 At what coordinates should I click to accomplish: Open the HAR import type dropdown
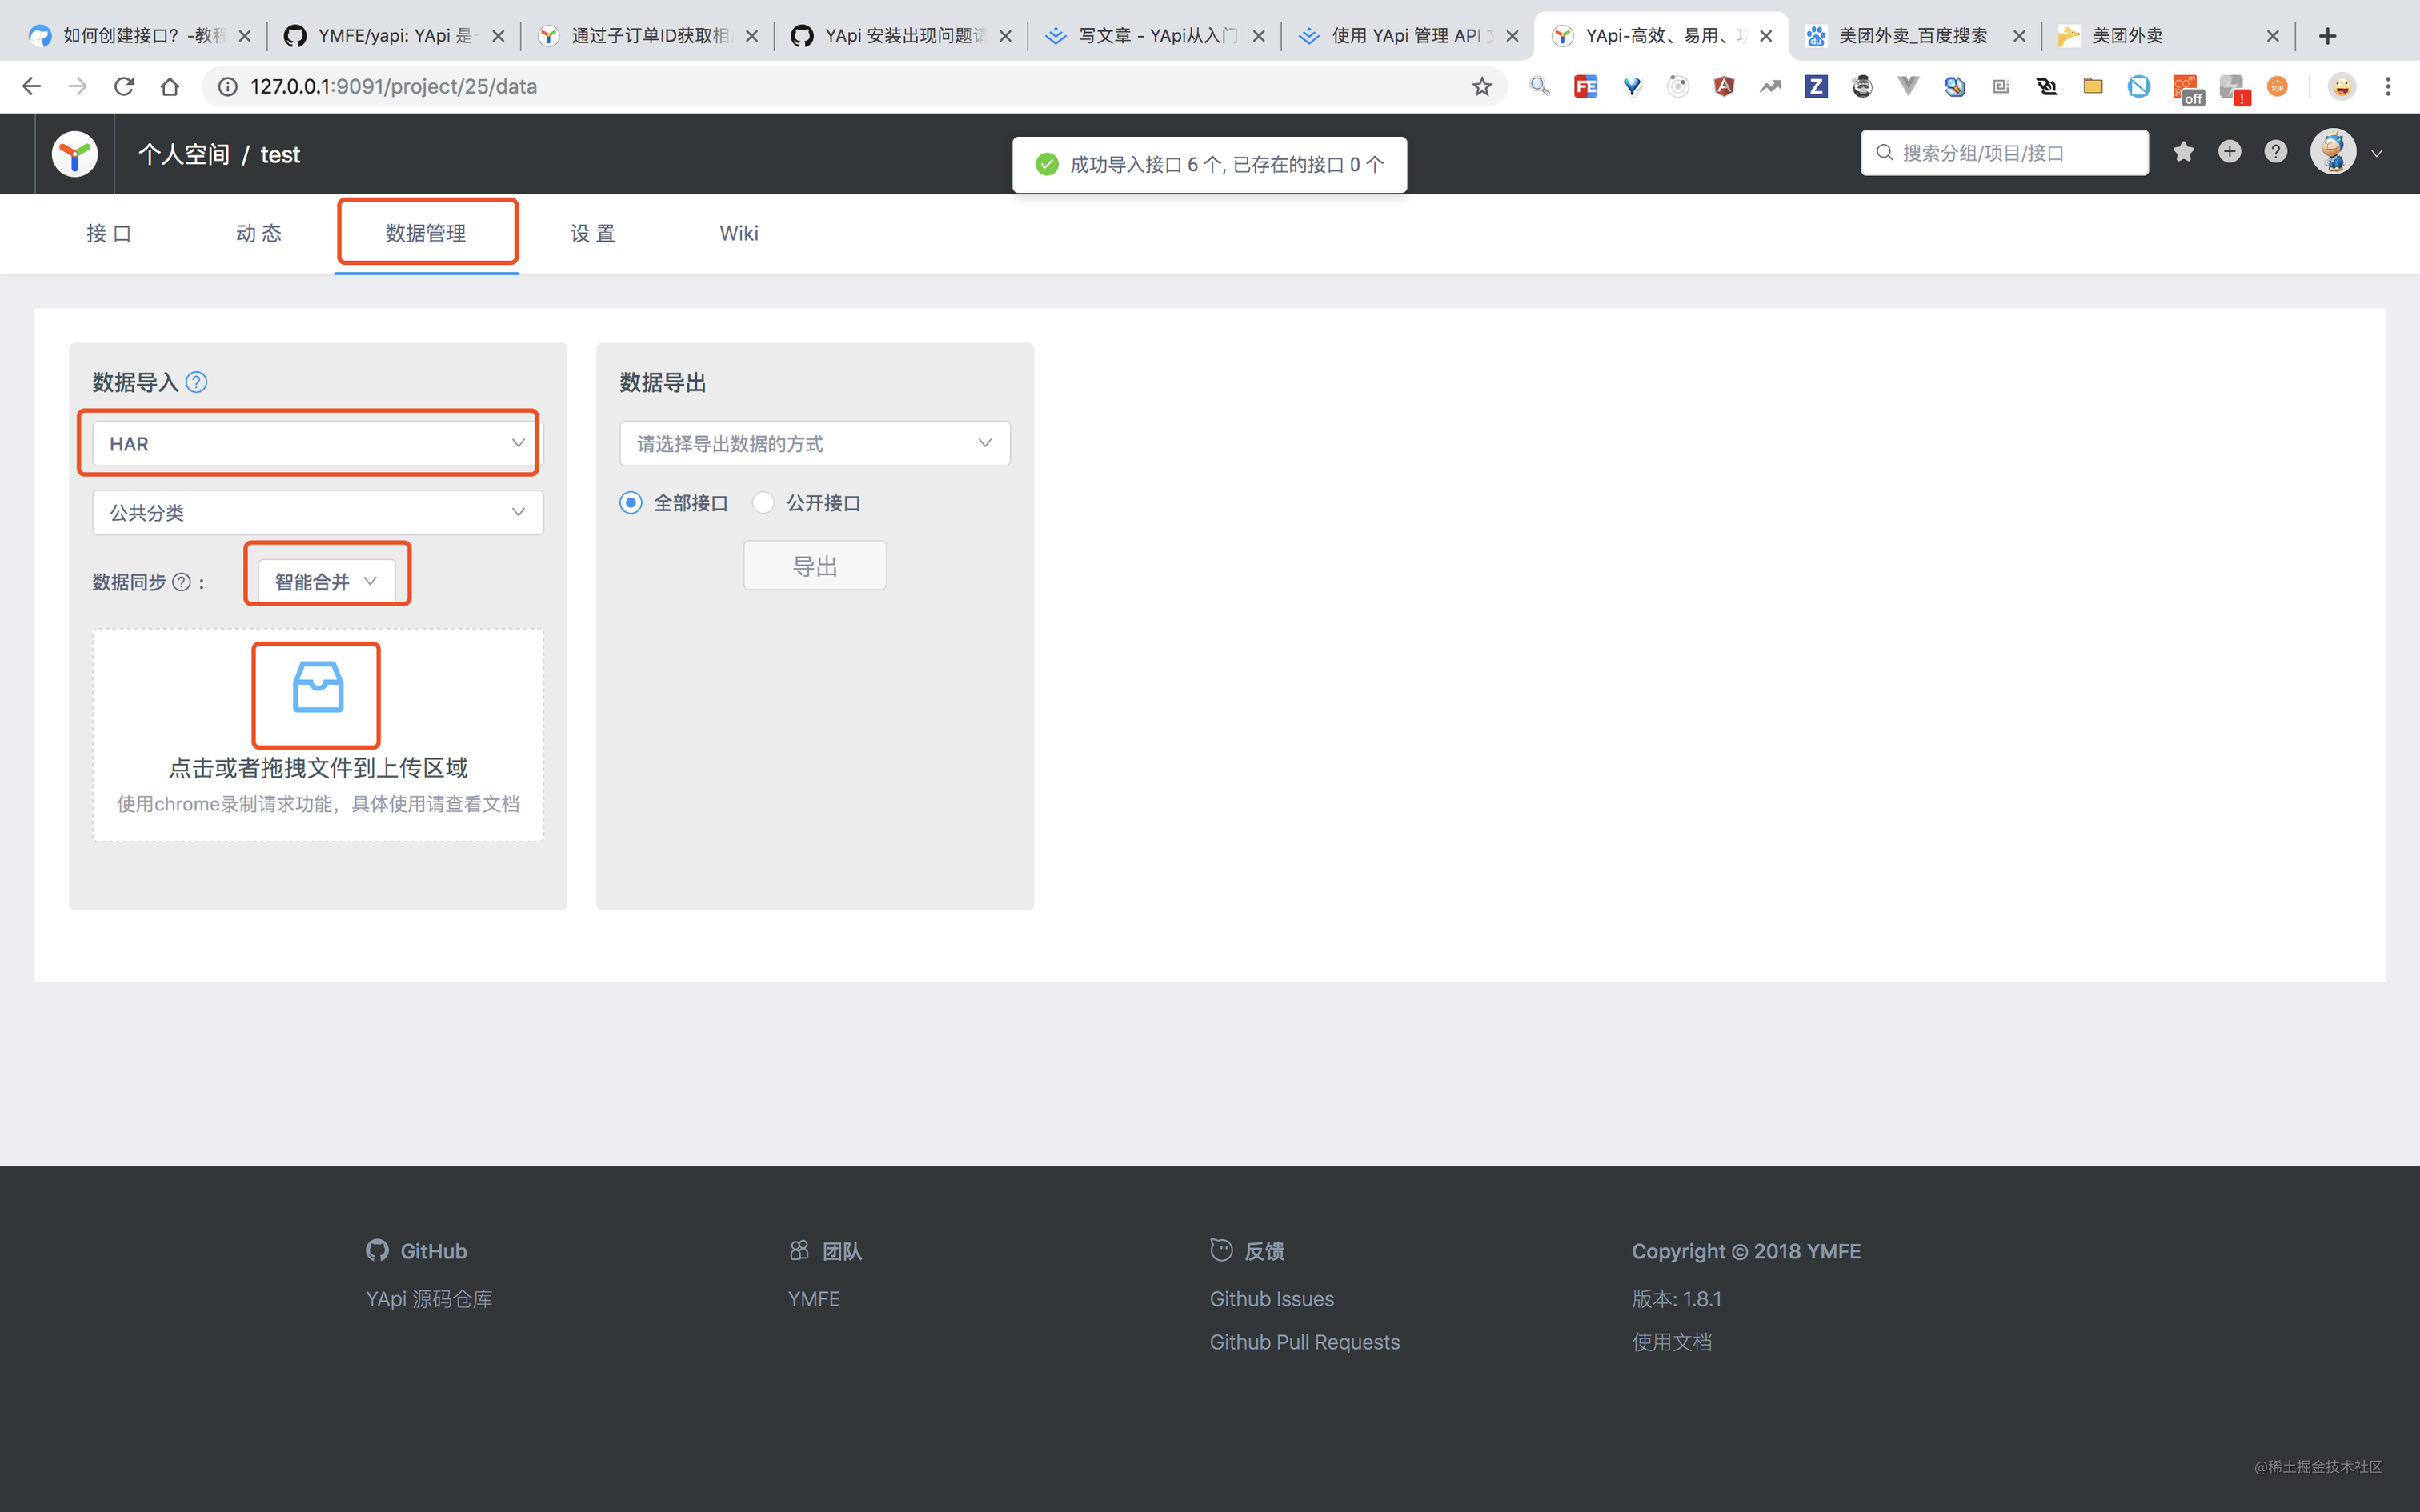click(318, 443)
